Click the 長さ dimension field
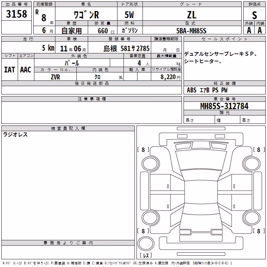The image size is (267, 267). [199, 119]
